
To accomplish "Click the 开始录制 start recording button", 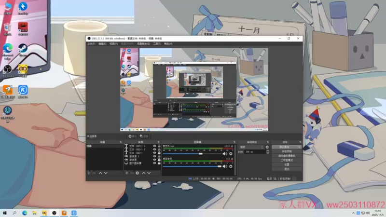I will [x=287, y=151].
